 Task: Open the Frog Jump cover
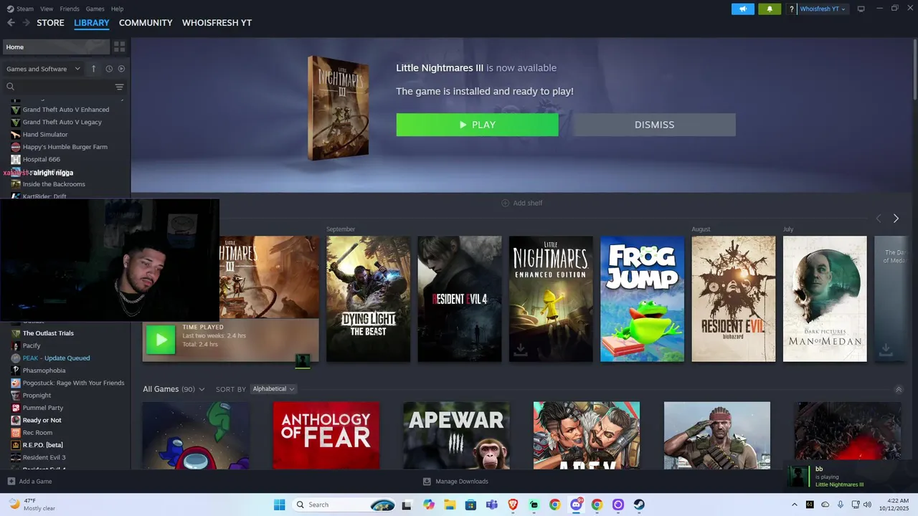(642, 299)
